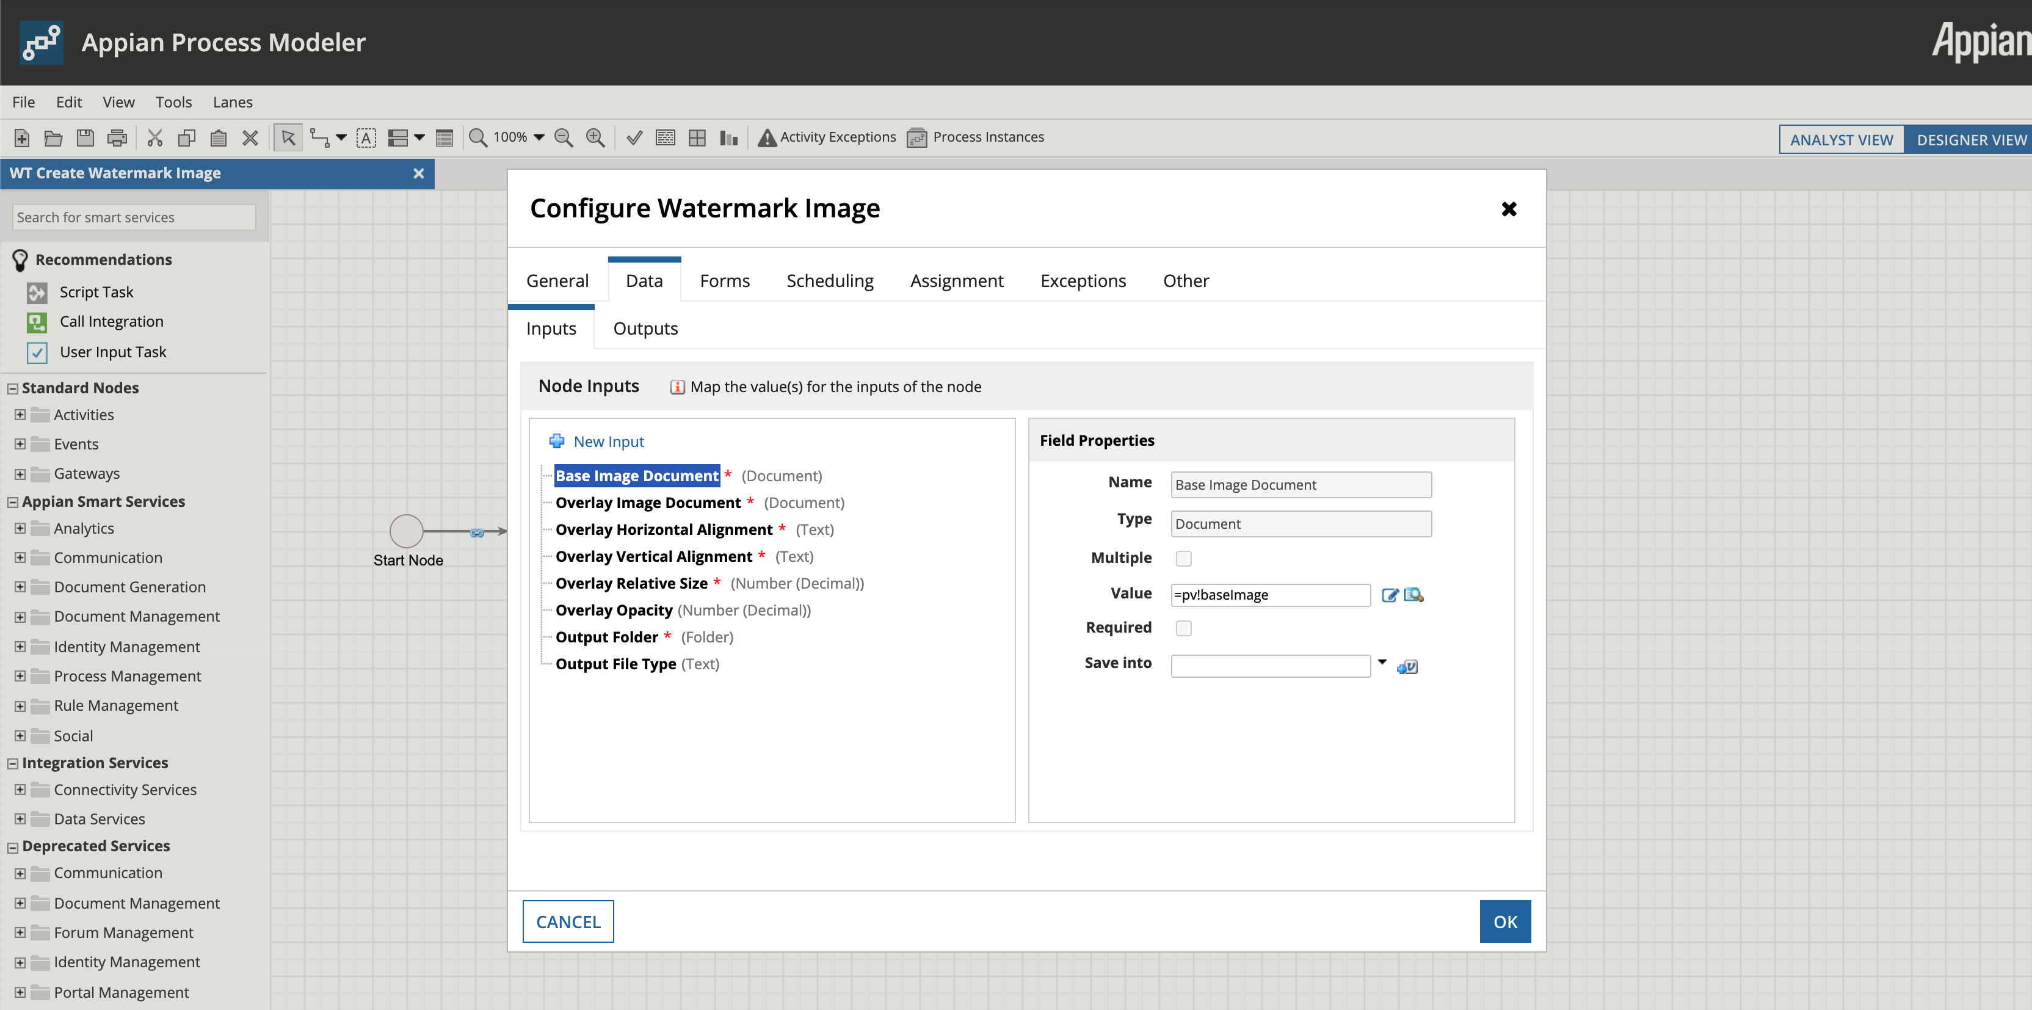Image resolution: width=2032 pixels, height=1010 pixels.
Task: Click the validate checkmark icon
Action: pyautogui.click(x=633, y=138)
